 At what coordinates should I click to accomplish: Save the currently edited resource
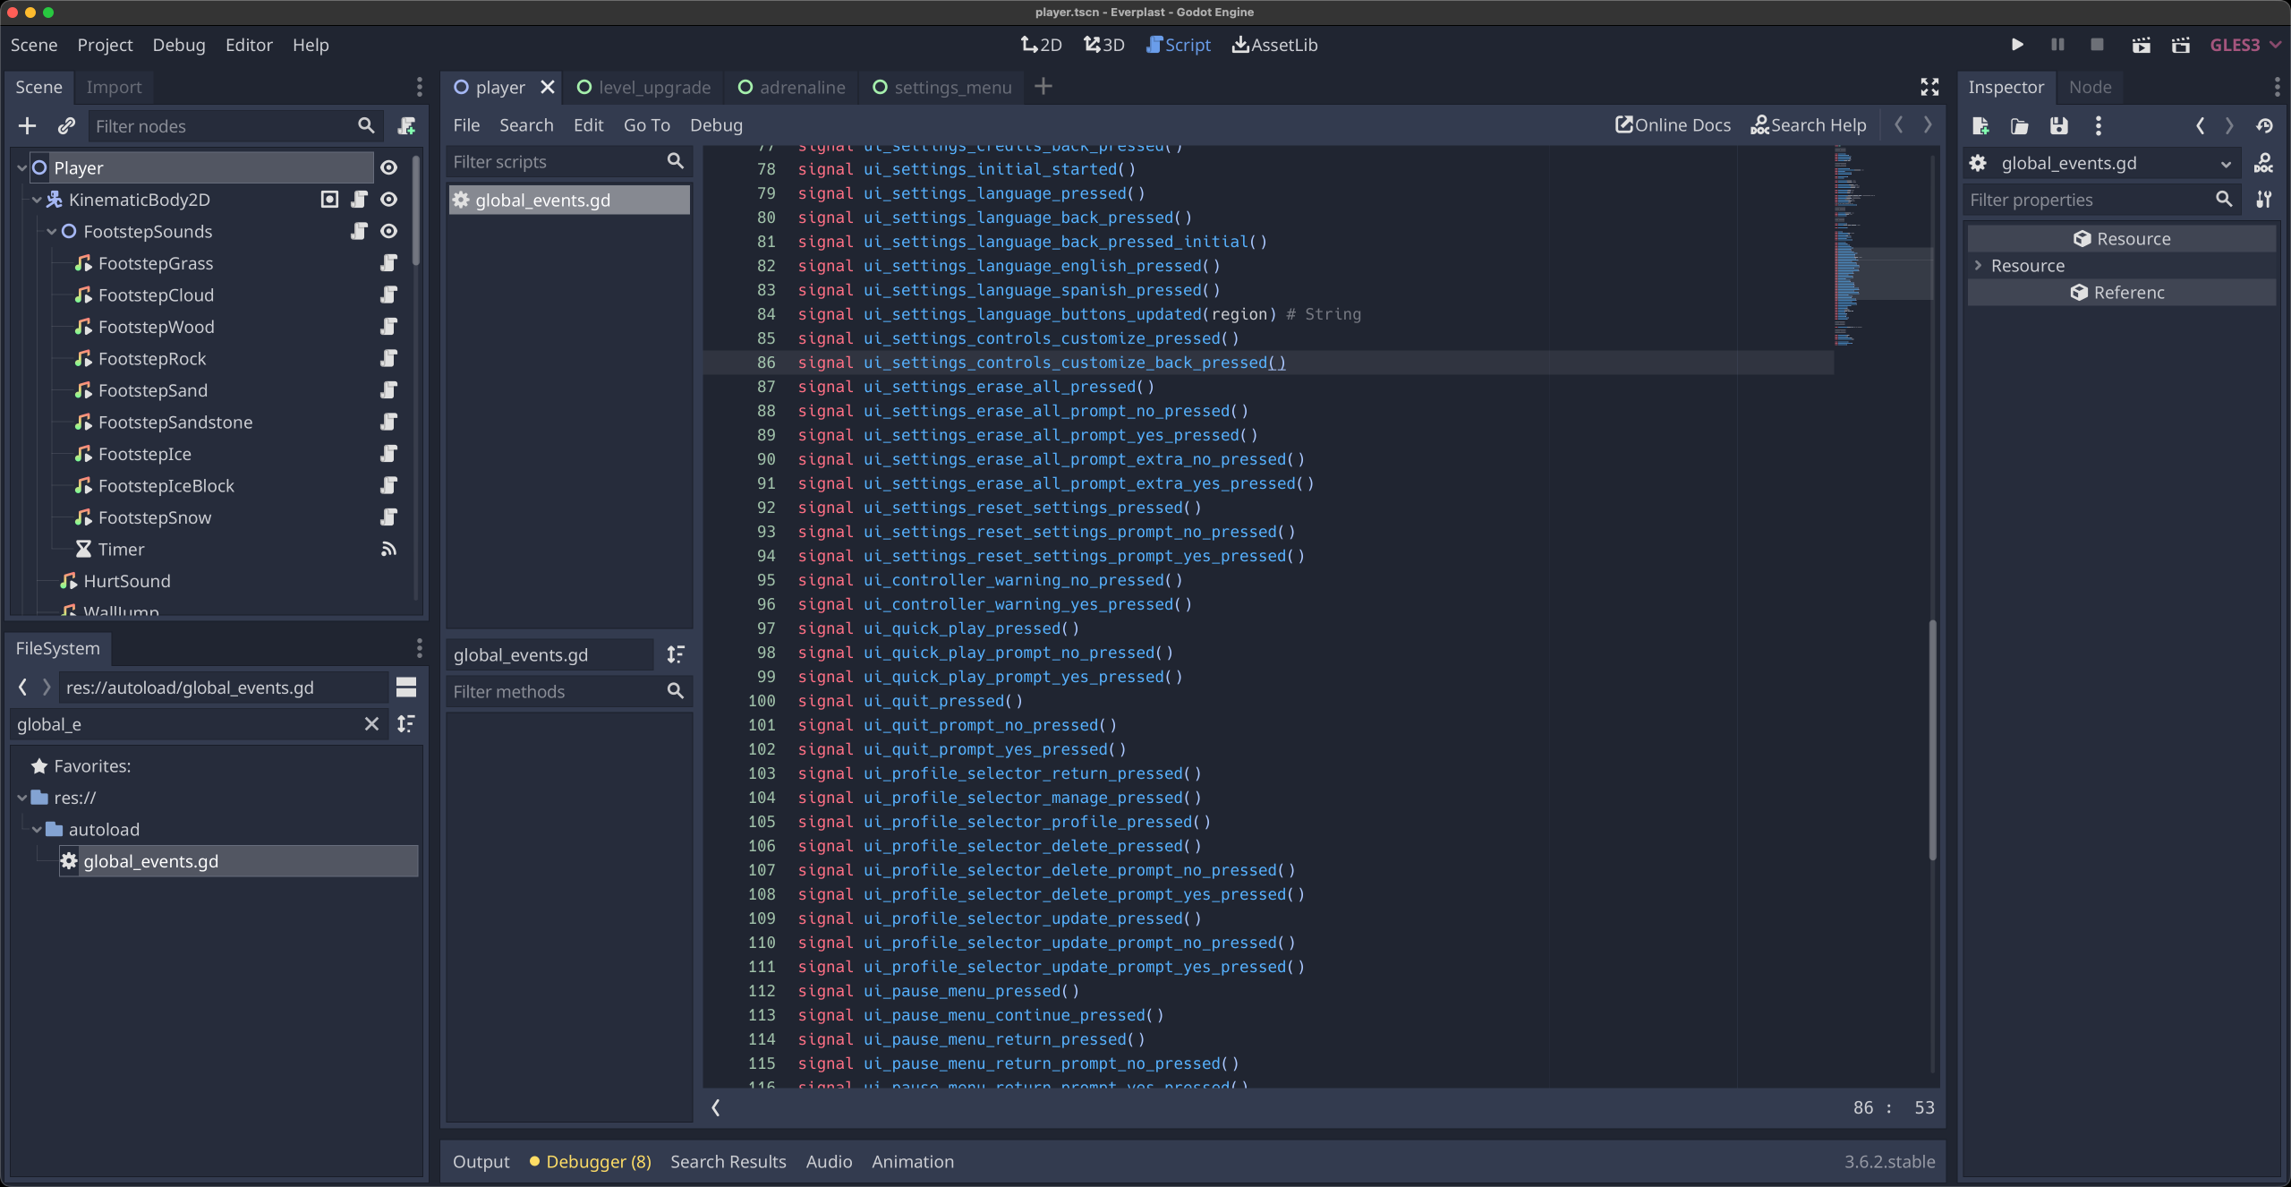coord(2059,126)
